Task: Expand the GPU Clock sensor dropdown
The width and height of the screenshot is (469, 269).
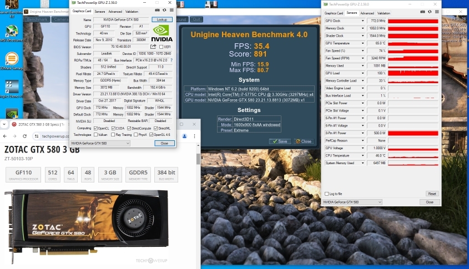Action: [x=363, y=21]
